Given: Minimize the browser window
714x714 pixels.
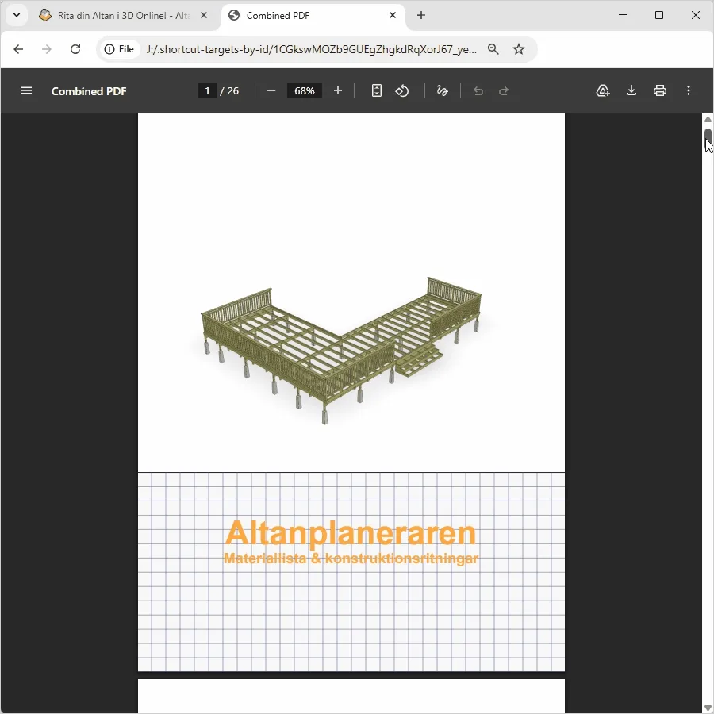Looking at the screenshot, I should (623, 16).
